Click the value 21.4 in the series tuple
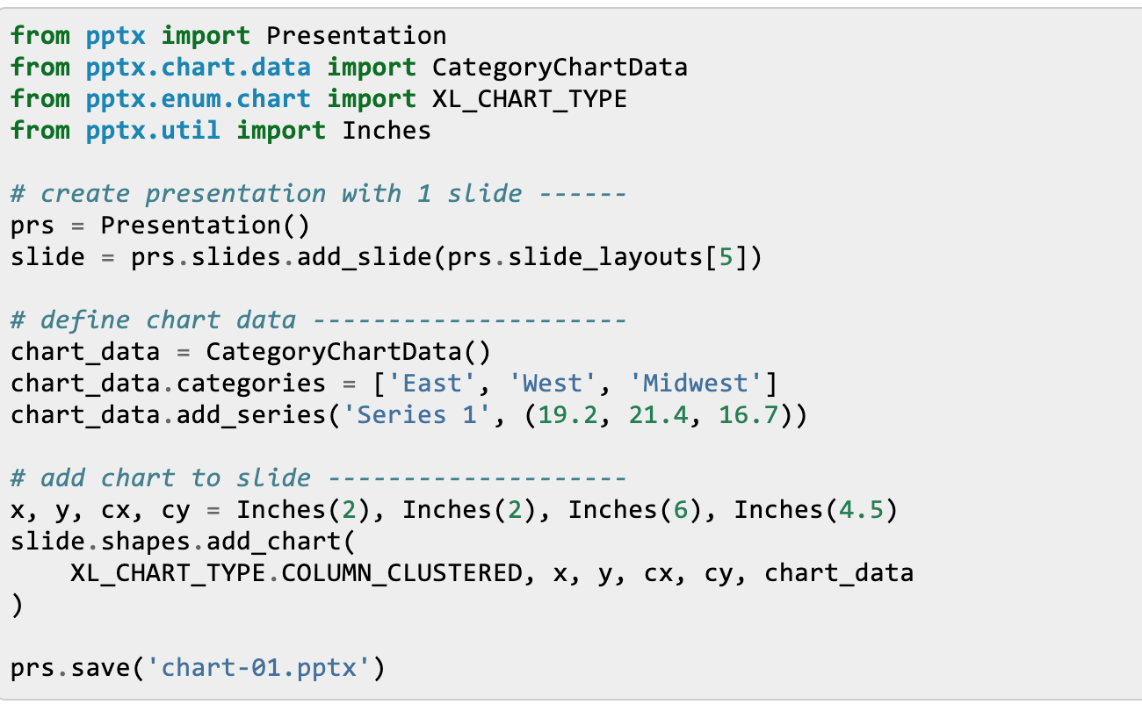The width and height of the screenshot is (1142, 704). coord(658,415)
